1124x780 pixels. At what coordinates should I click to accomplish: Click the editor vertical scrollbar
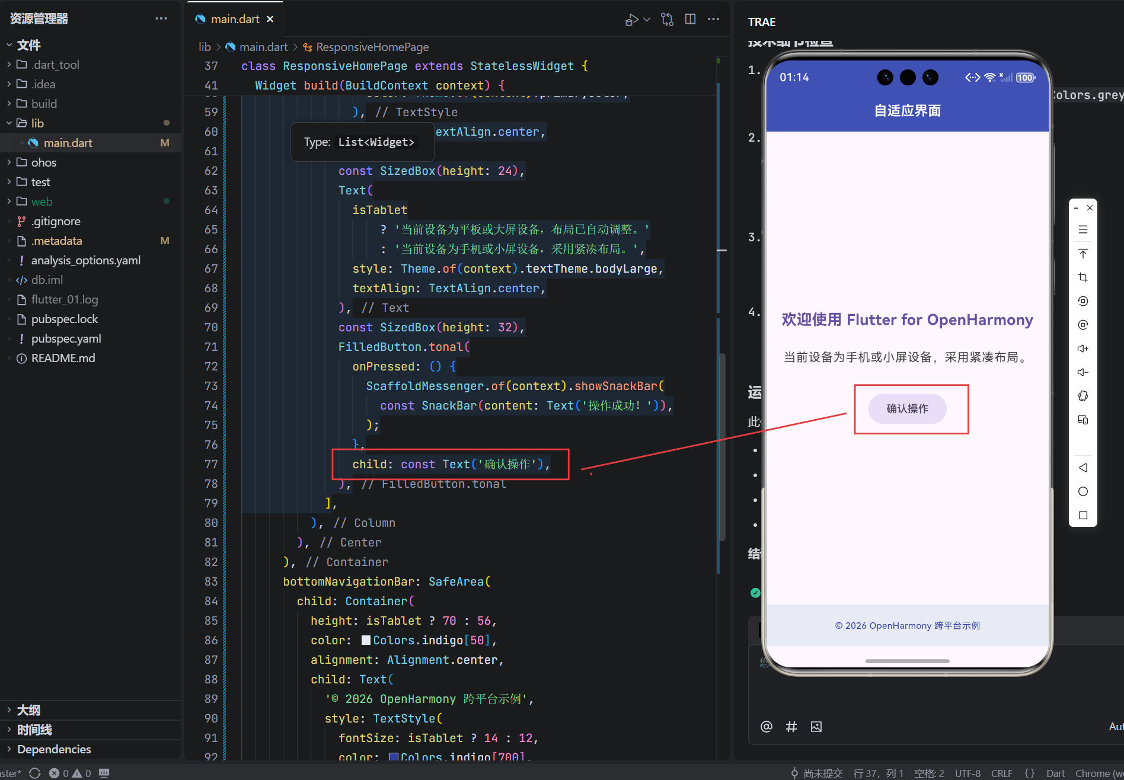(x=722, y=447)
